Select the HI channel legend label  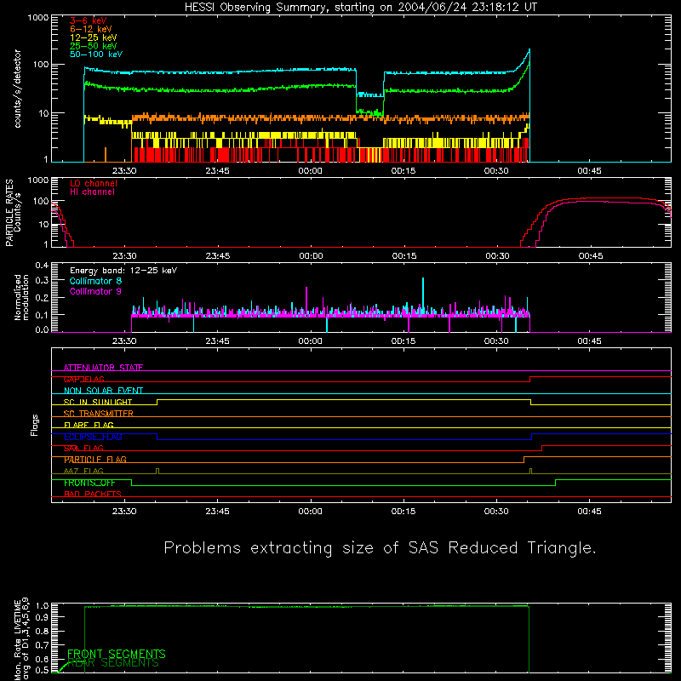(x=92, y=192)
